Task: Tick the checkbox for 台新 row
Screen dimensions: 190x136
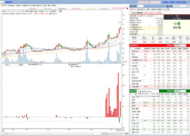Action: pos(131,75)
